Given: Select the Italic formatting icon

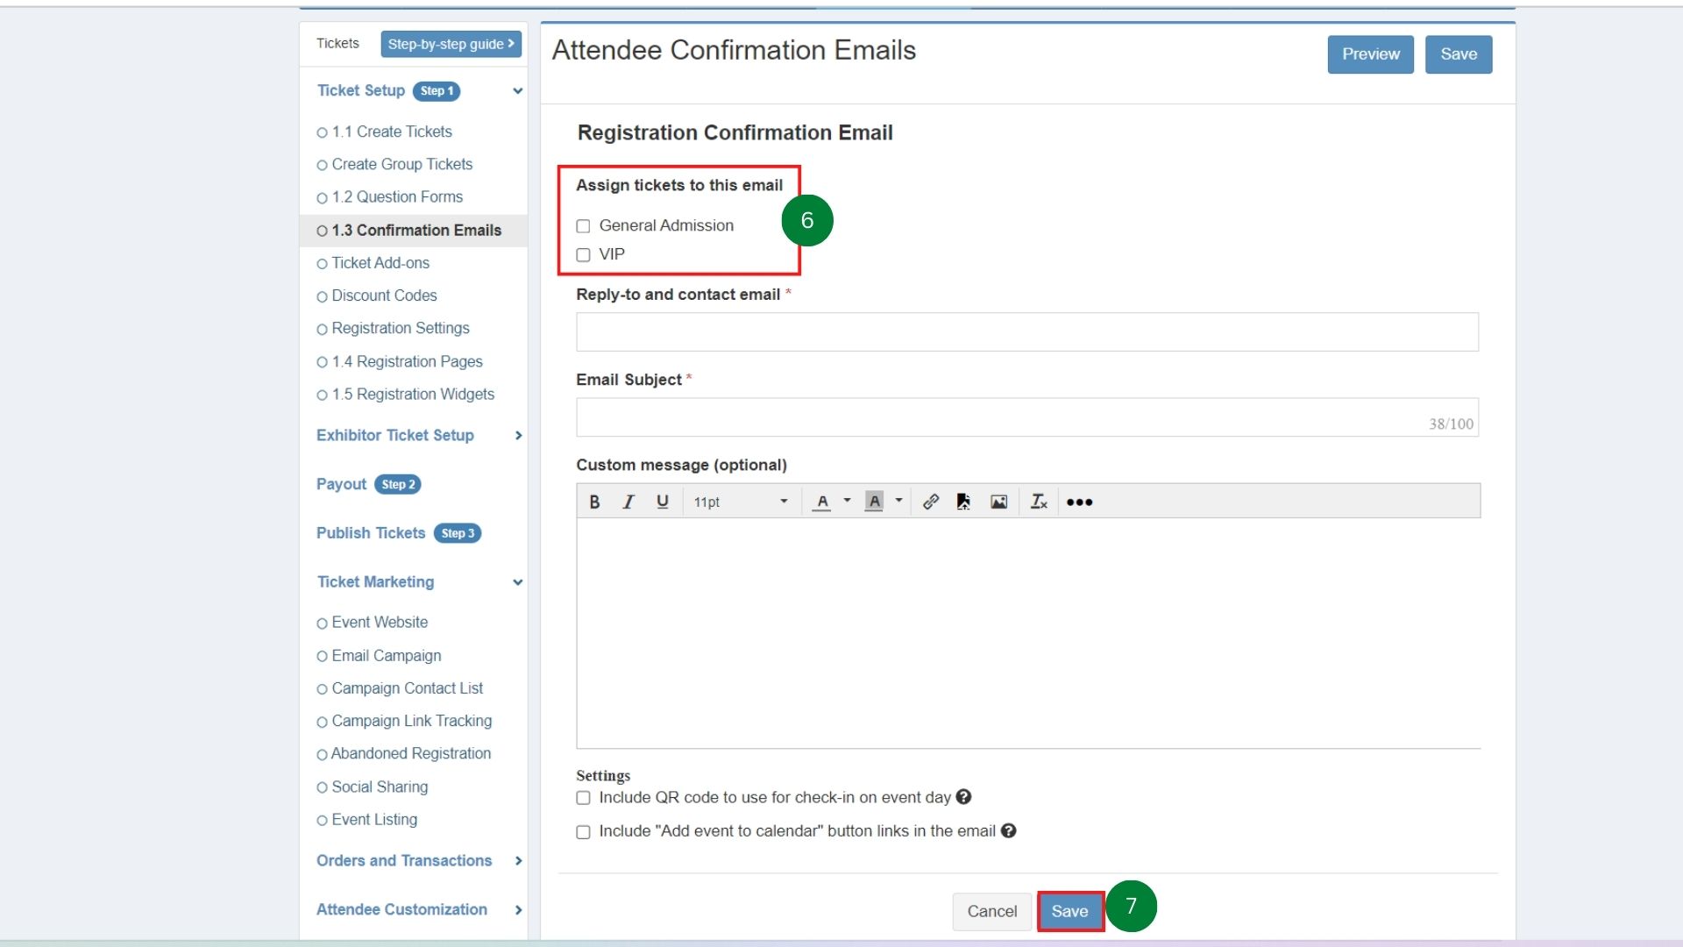Looking at the screenshot, I should 628,501.
